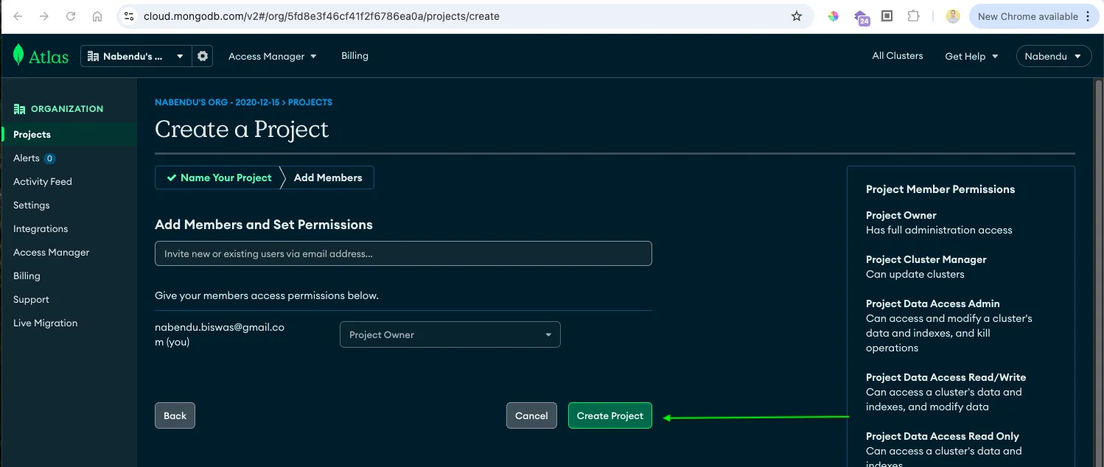Click the invite users email field
The height and width of the screenshot is (467, 1104).
tap(403, 253)
